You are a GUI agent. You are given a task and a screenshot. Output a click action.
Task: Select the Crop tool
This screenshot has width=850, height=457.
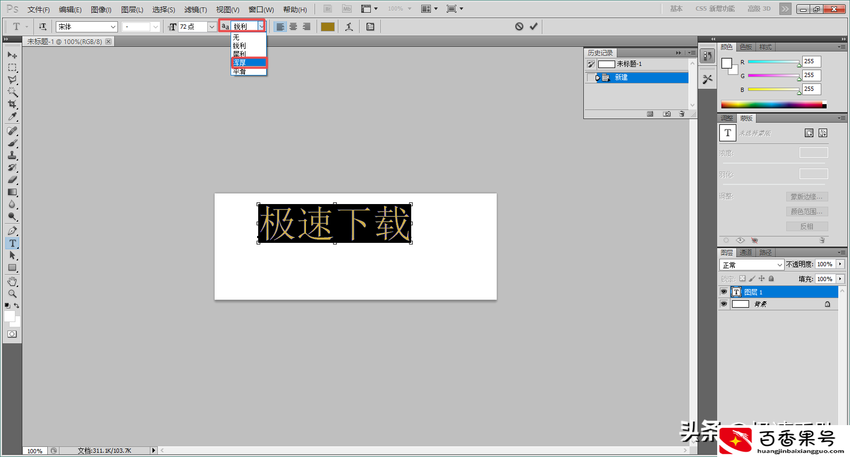[12, 104]
